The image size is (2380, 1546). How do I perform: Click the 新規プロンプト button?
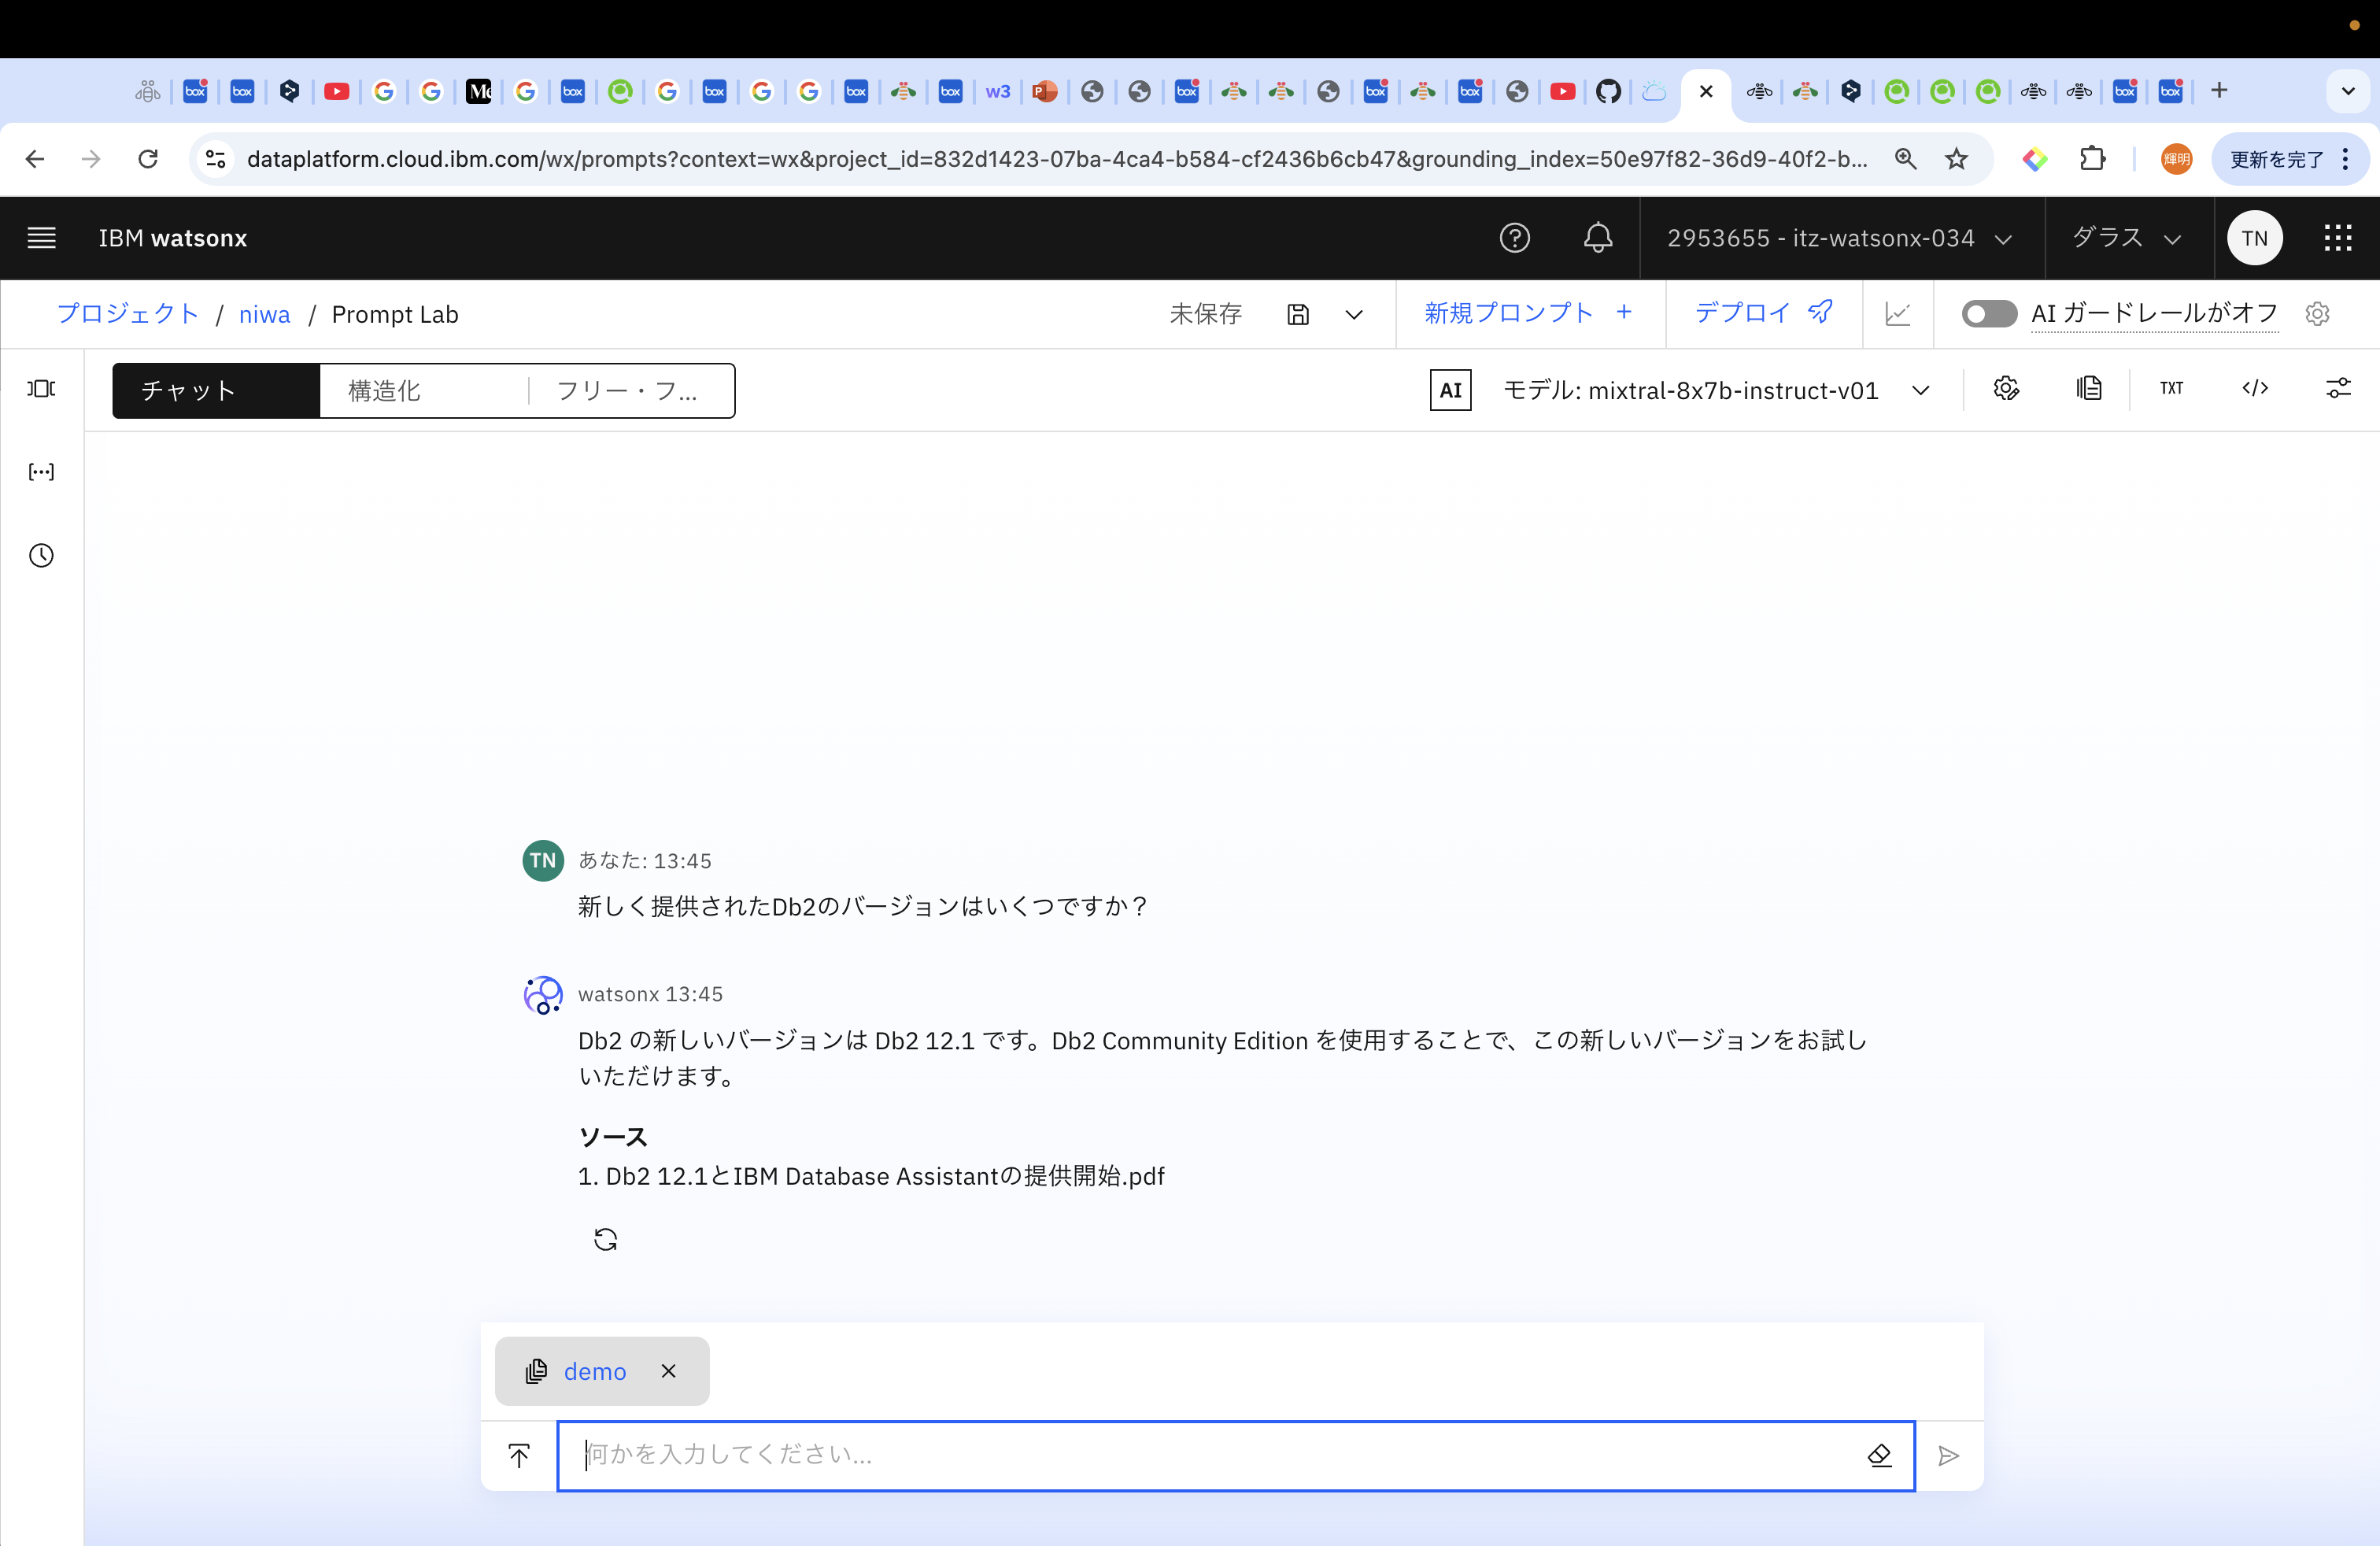1528,313
